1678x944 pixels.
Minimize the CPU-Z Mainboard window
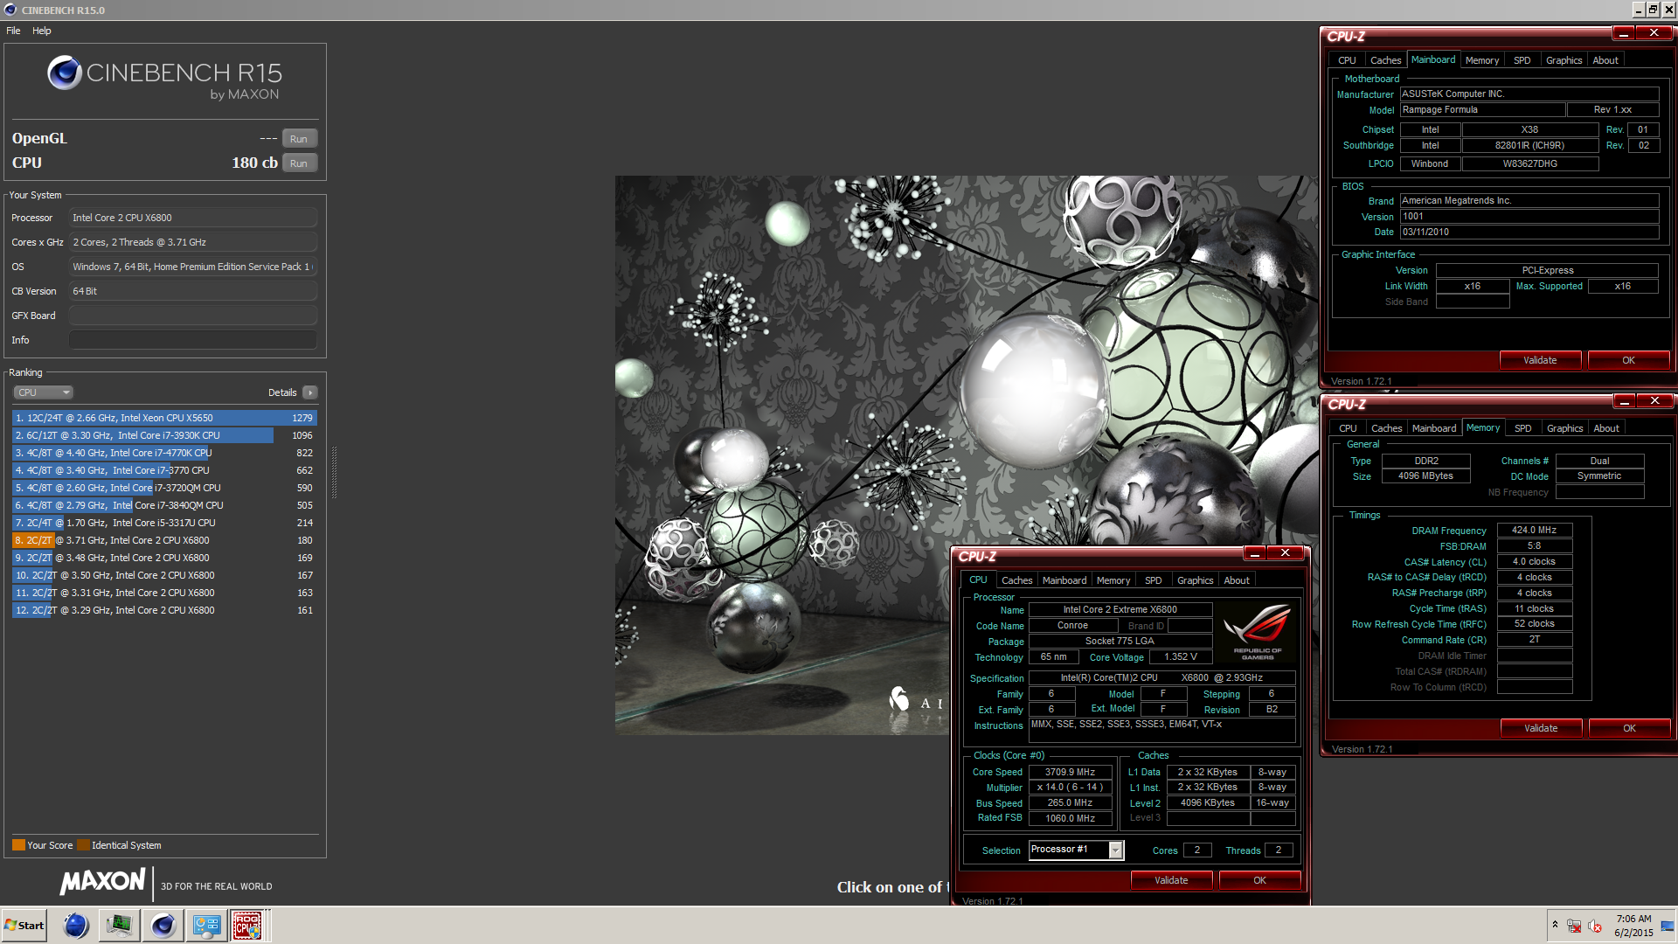coord(1624,33)
